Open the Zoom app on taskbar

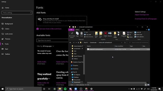tap(76, 89)
